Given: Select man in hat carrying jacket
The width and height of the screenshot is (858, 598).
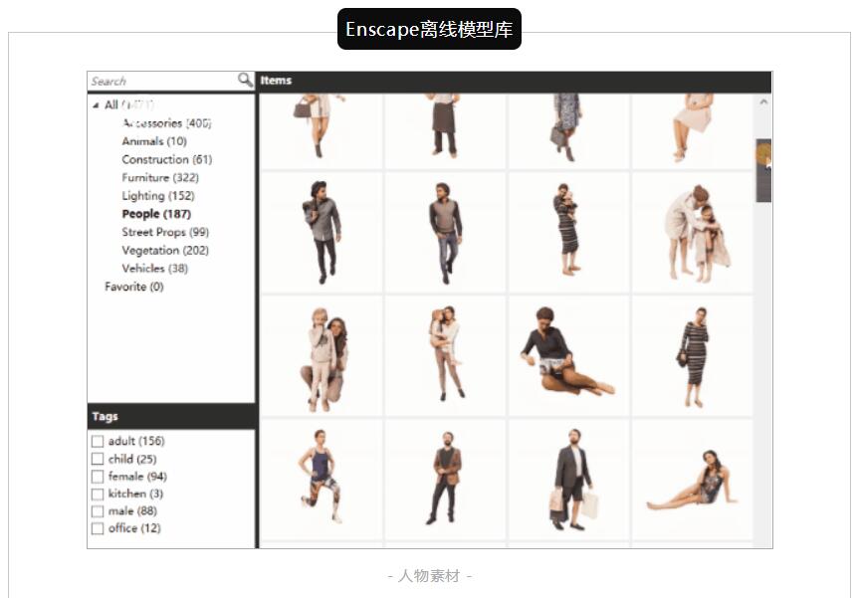Looking at the screenshot, I should coord(322,233).
